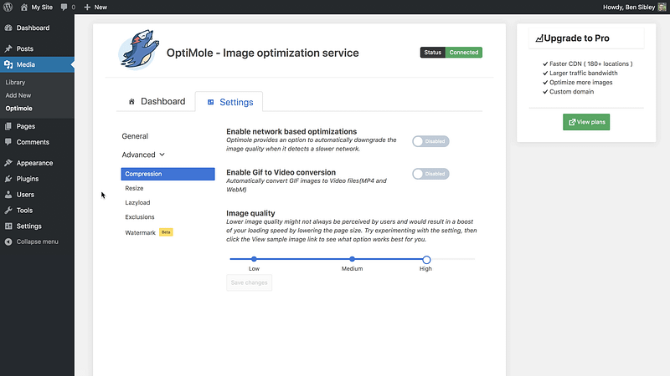Open the My Site menu
Image resolution: width=670 pixels, height=376 pixels.
tap(37, 7)
